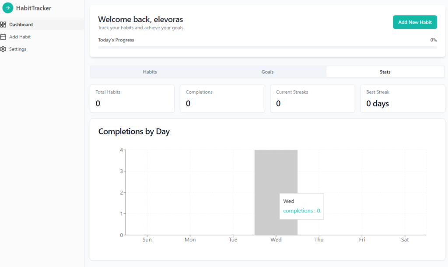Click the Settings gear icon
Image resolution: width=448 pixels, height=267 pixels.
(3, 49)
